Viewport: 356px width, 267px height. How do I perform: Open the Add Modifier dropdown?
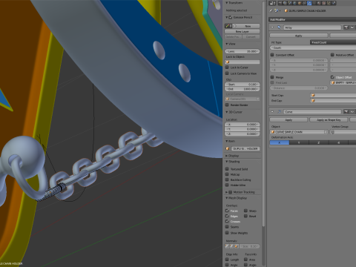pyautogui.click(x=312, y=19)
